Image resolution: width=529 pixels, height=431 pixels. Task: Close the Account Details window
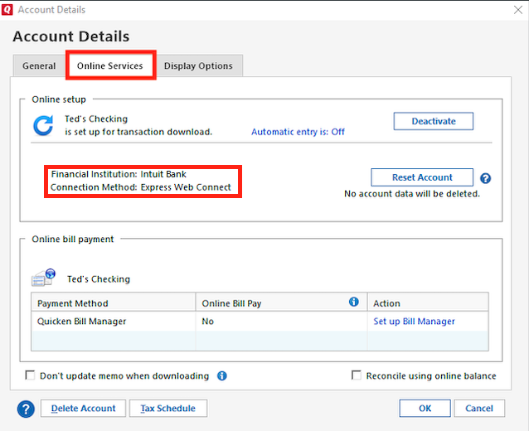point(518,10)
